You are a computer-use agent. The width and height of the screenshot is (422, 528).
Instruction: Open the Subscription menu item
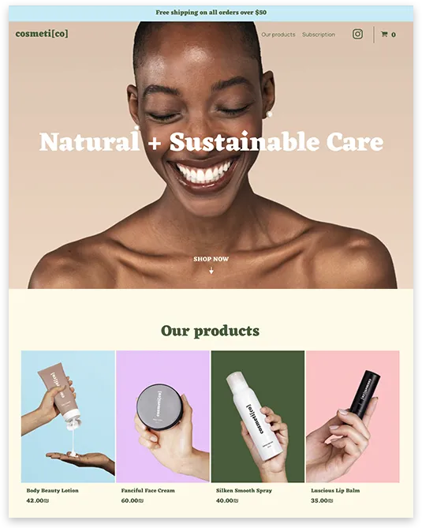pyautogui.click(x=319, y=35)
